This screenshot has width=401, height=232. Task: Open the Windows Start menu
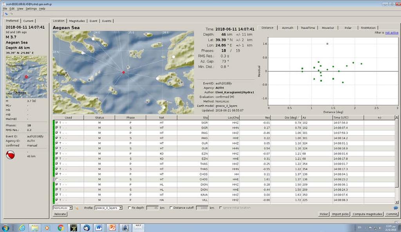pos(5,227)
